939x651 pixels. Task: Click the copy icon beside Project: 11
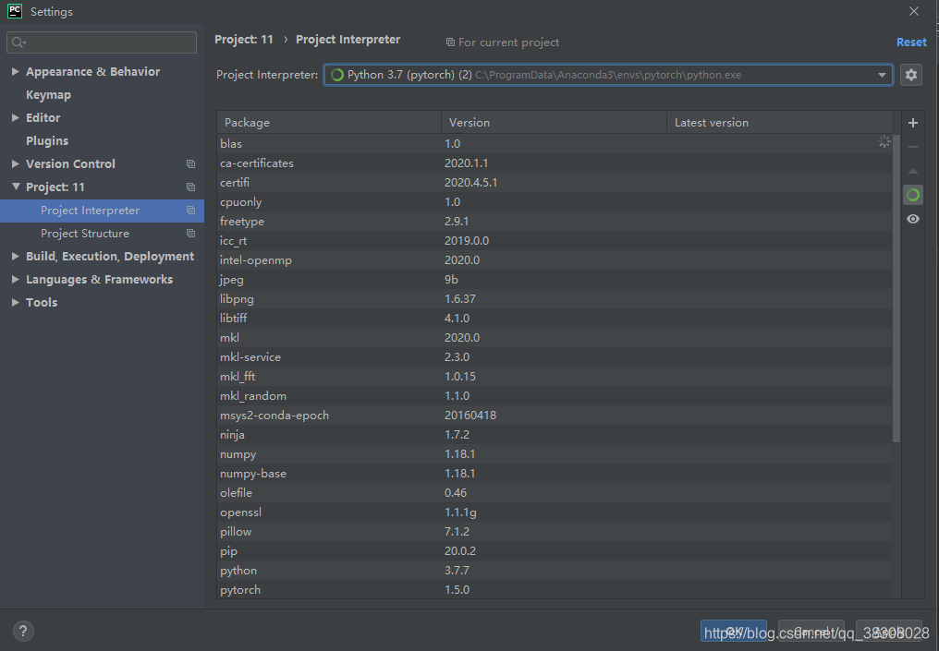point(190,187)
